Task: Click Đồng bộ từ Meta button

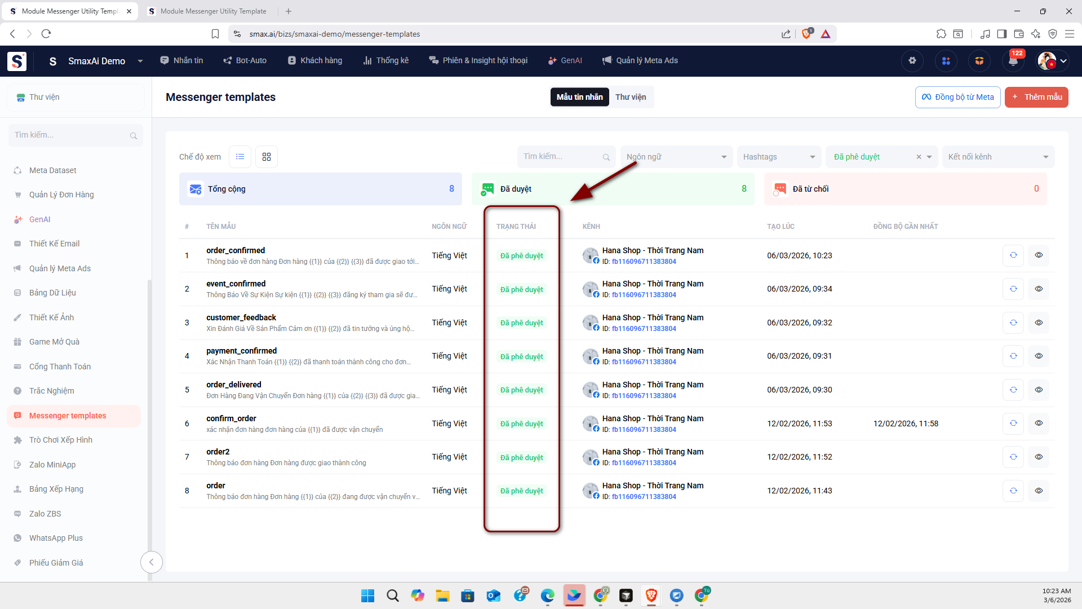Action: (x=957, y=97)
